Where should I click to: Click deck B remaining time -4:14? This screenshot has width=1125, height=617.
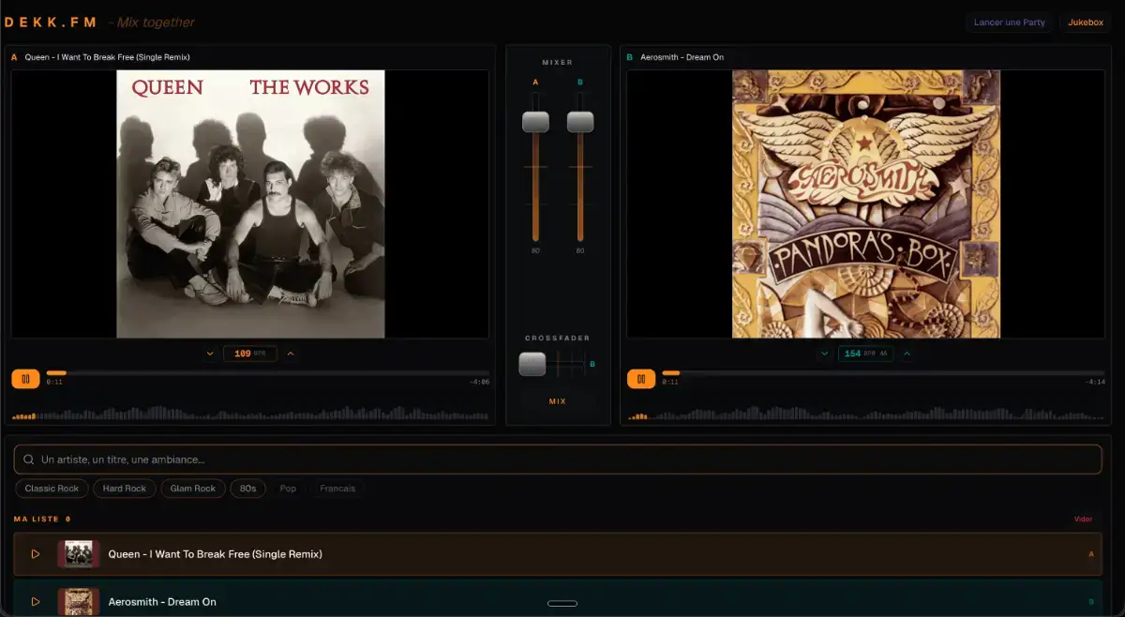point(1095,383)
